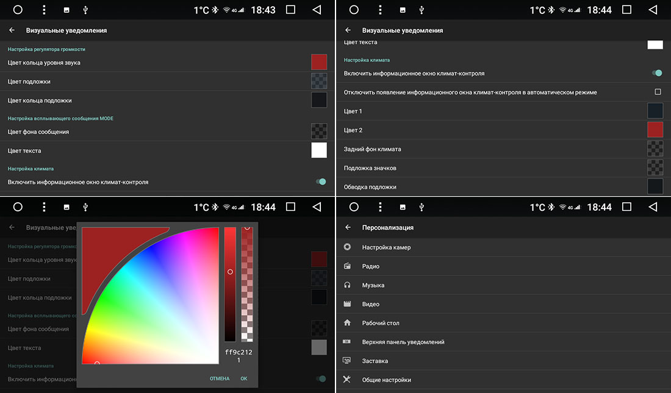
Task: Tap the home circle in Персонализация screen status bar
Action: (354, 207)
